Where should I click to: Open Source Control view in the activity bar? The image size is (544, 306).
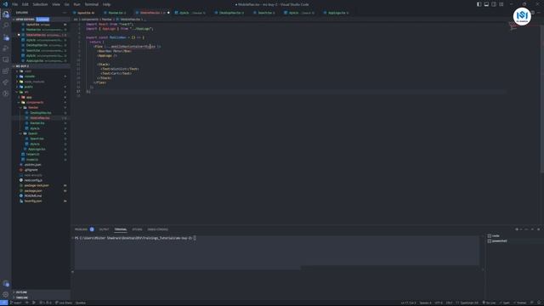(6, 37)
